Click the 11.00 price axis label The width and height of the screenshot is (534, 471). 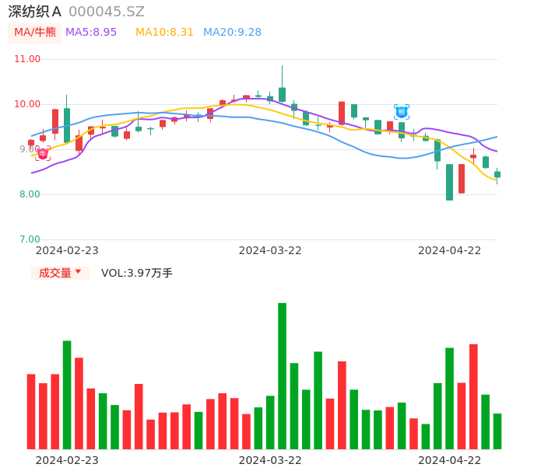28,59
